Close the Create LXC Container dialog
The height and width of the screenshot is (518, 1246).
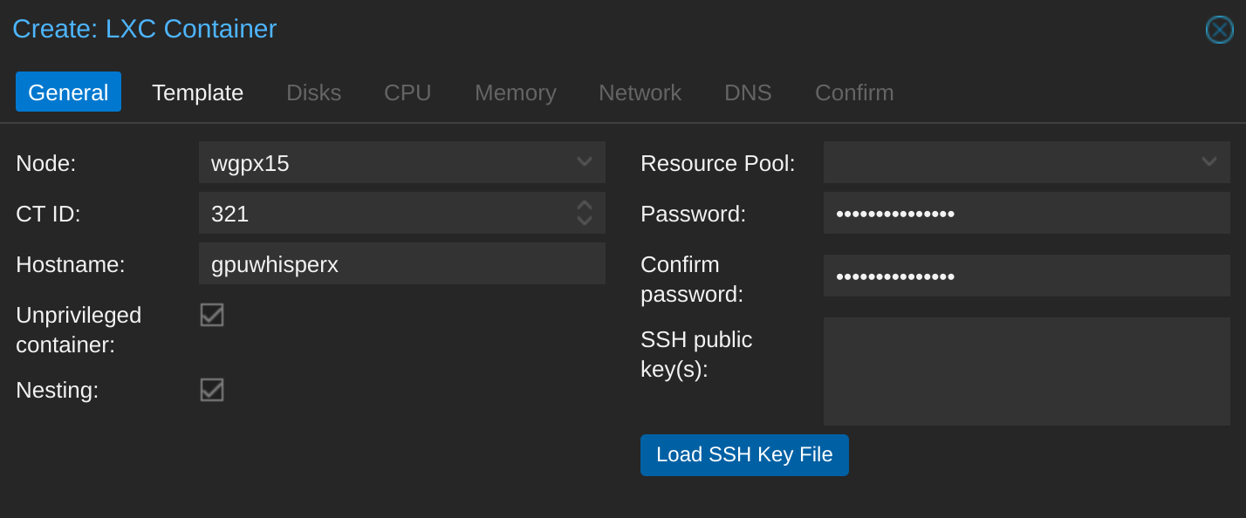coord(1219,30)
